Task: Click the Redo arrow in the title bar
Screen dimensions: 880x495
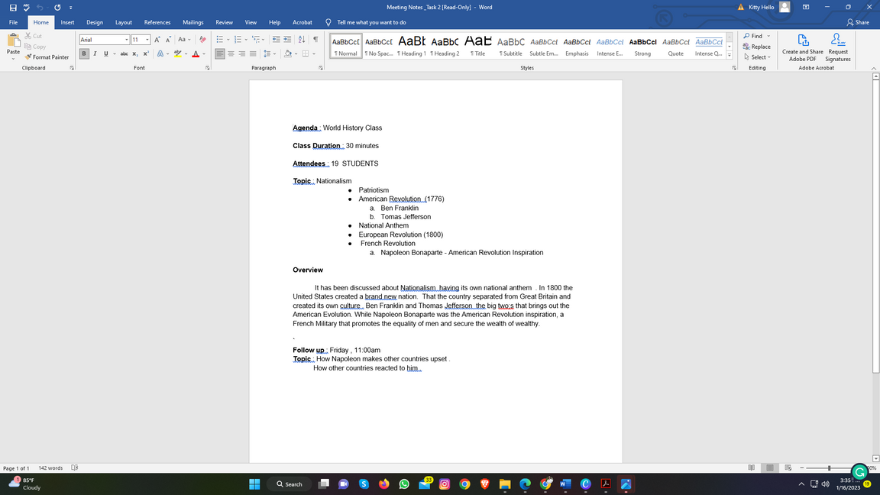Action: point(57,8)
